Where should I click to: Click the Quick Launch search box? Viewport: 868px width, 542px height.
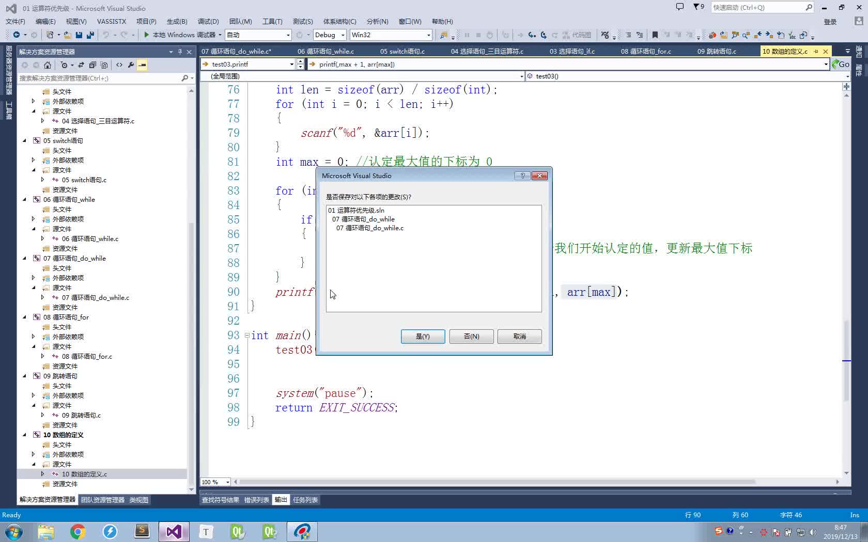758,7
